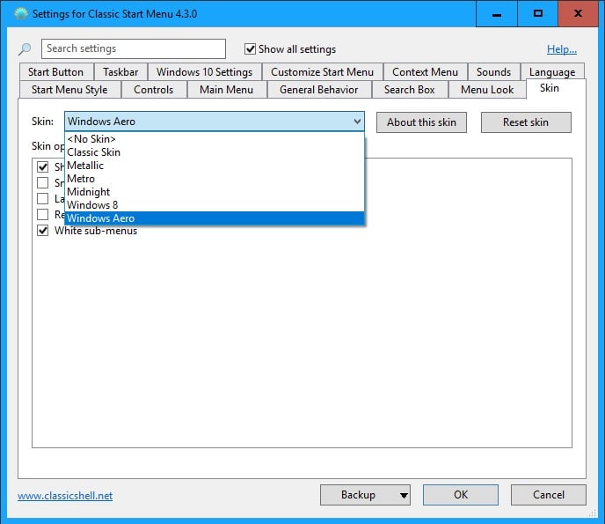Click the About this skin button

421,122
